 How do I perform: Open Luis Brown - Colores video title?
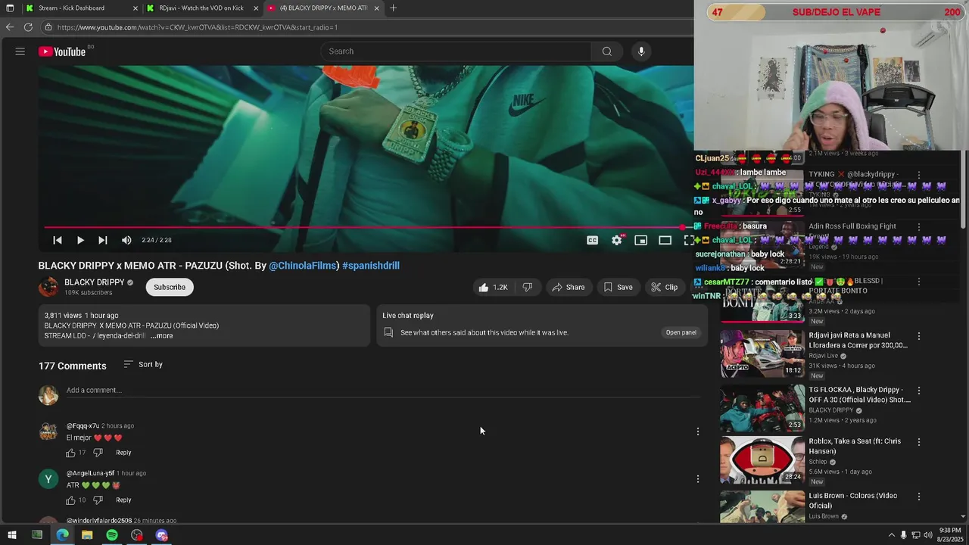[852, 500]
